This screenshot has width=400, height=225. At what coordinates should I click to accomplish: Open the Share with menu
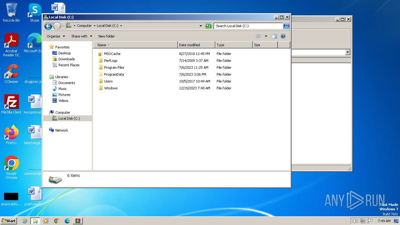(82, 36)
